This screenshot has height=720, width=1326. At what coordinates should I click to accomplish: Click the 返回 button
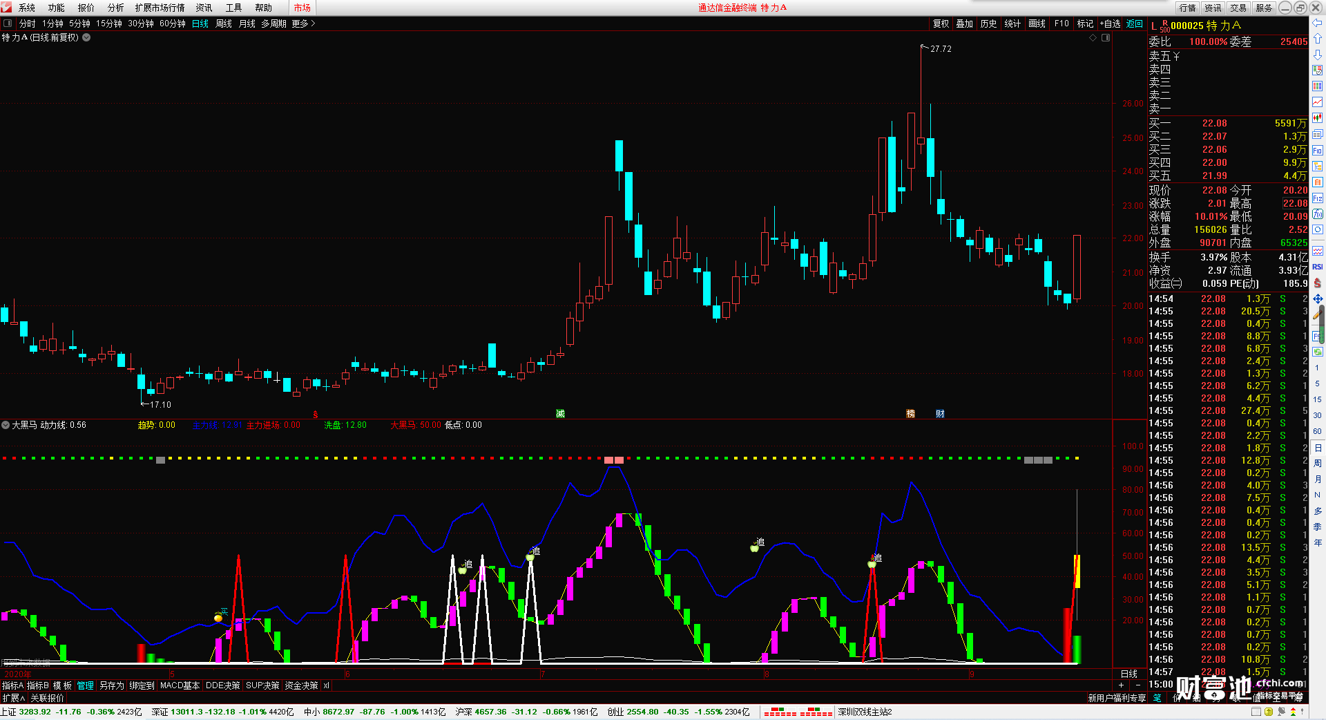pyautogui.click(x=1135, y=23)
